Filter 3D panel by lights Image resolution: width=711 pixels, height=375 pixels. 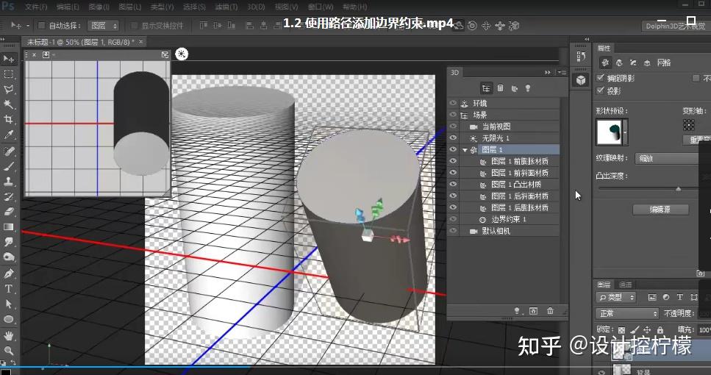pyautogui.click(x=528, y=88)
